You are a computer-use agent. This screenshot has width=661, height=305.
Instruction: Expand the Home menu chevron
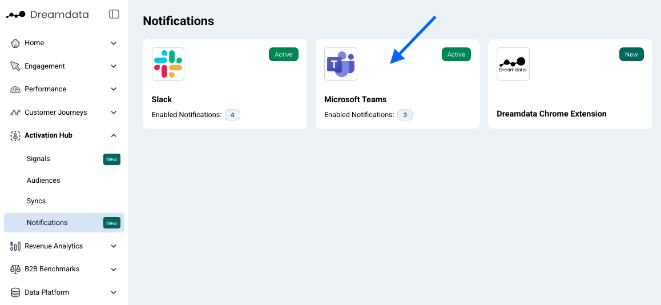click(x=114, y=43)
